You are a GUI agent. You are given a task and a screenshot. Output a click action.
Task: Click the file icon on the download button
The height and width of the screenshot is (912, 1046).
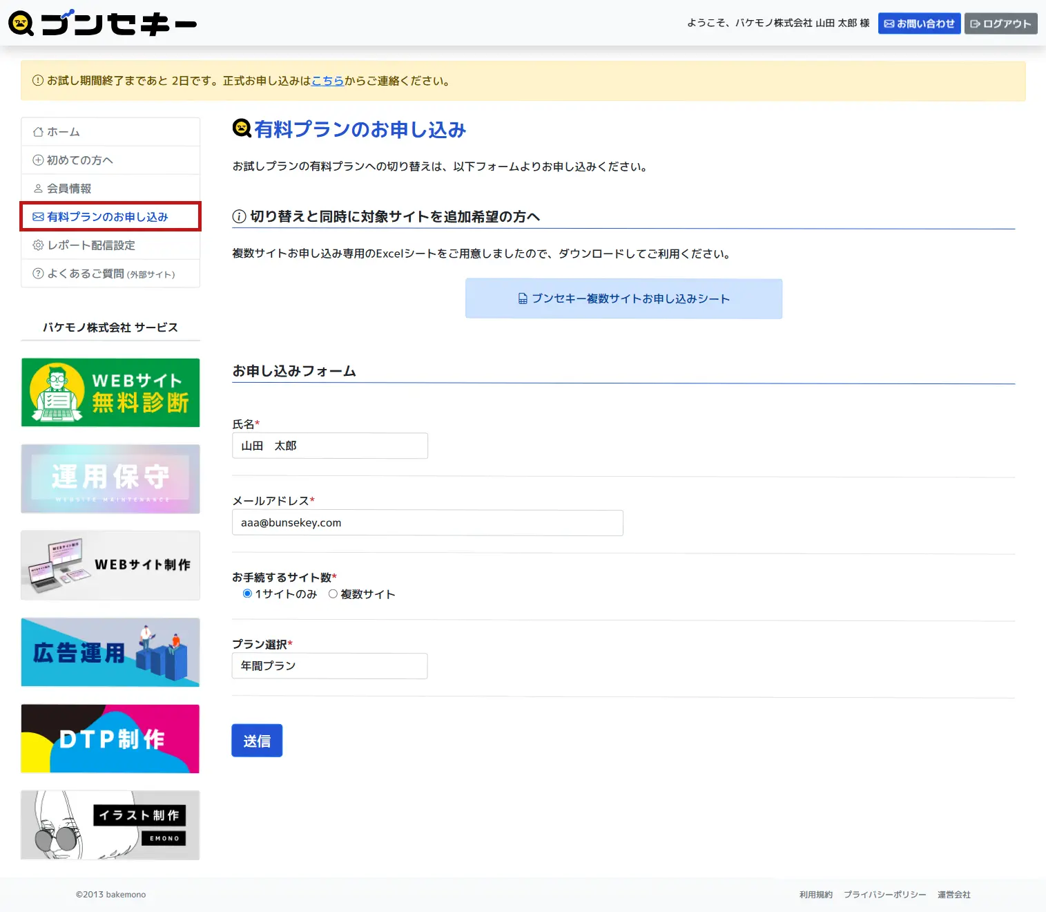tap(523, 299)
